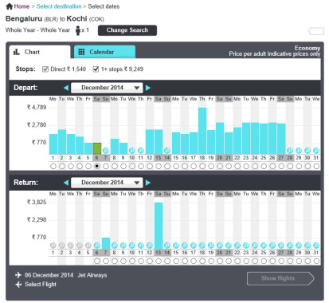This screenshot has height=303, width=329.
Task: Click Select Flight return link
Action: (41, 285)
